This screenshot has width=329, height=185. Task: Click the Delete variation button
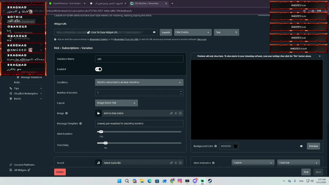60,172
